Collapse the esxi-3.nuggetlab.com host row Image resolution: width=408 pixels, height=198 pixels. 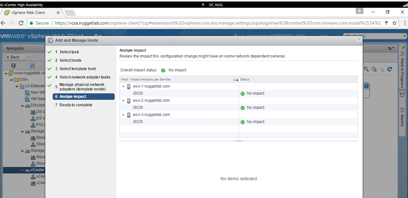point(123,115)
